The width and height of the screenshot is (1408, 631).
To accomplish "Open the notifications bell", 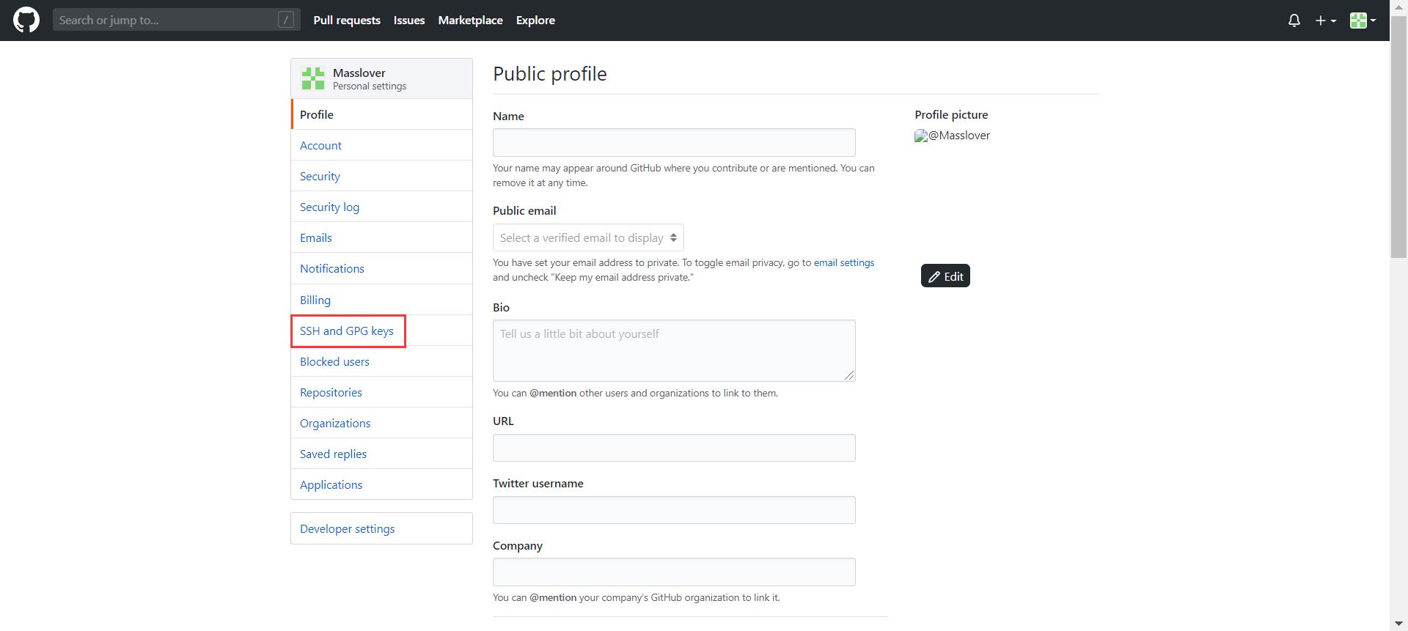I will click(1294, 21).
